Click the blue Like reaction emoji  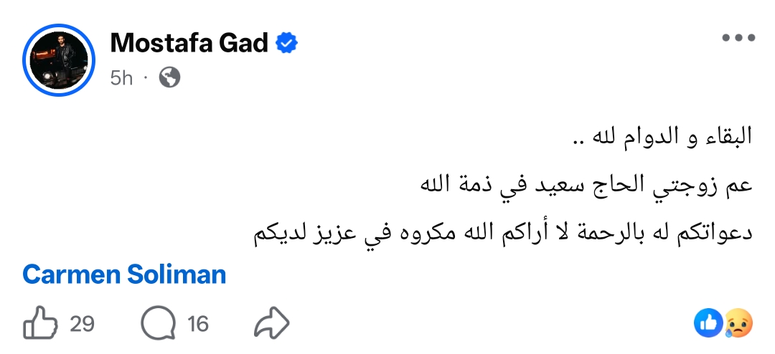[707, 324]
